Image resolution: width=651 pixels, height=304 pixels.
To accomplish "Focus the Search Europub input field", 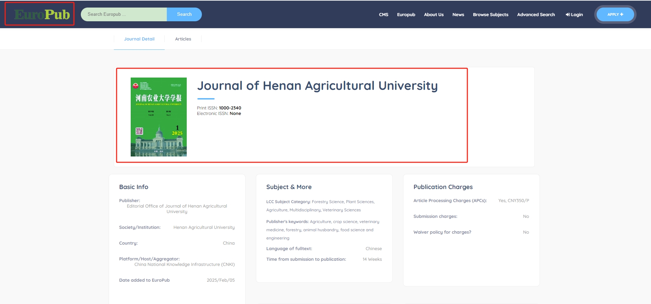I will click(124, 14).
